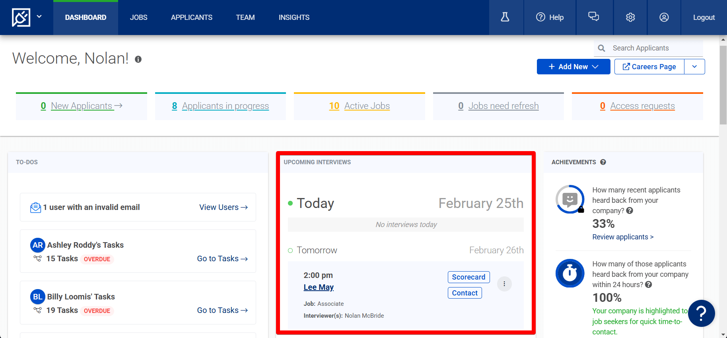Click the Achievements help icon
This screenshot has width=727, height=338.
[603, 162]
